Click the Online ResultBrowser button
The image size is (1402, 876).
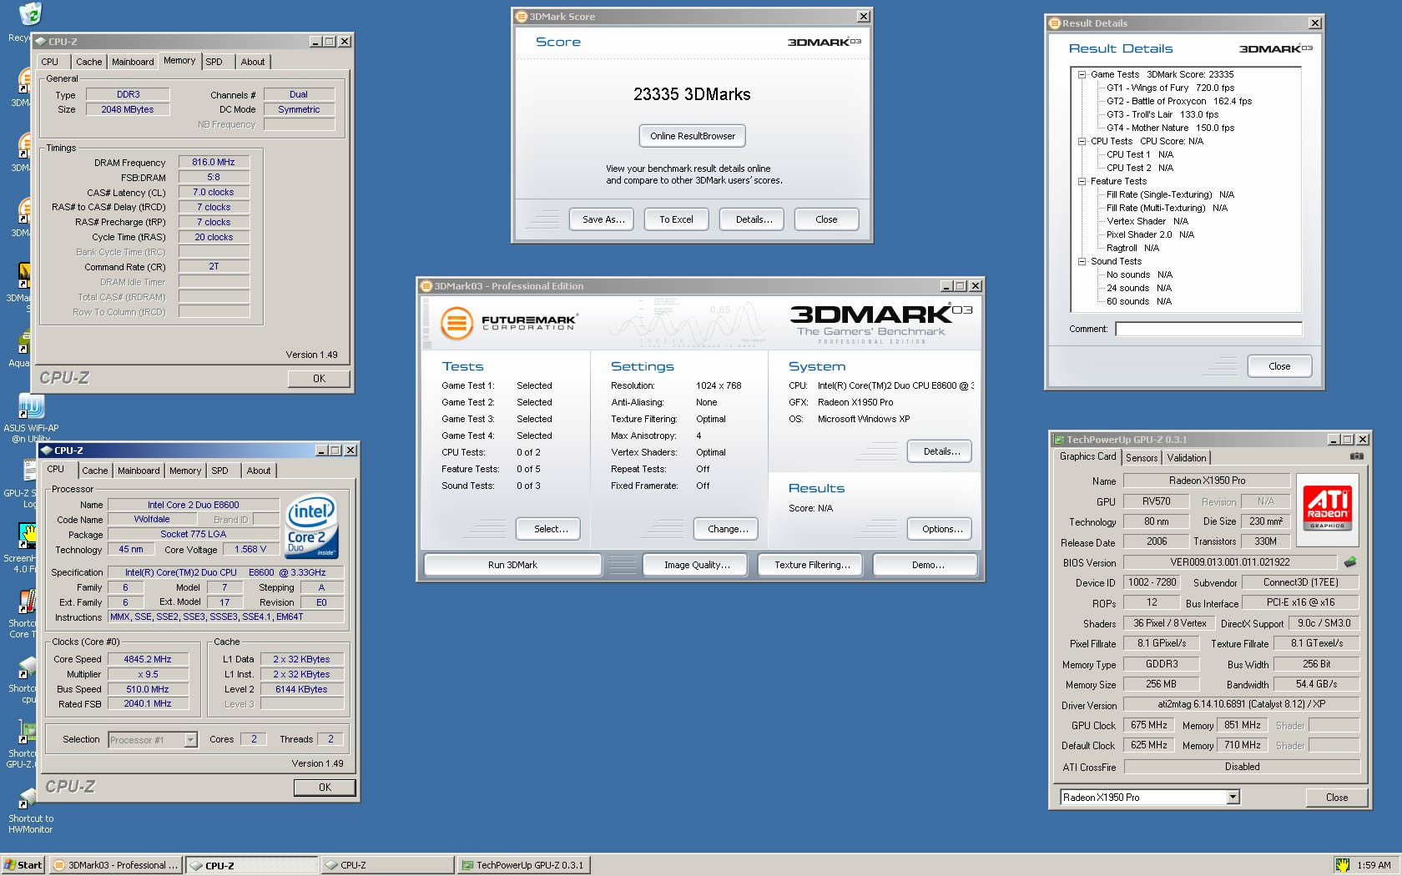tap(693, 136)
